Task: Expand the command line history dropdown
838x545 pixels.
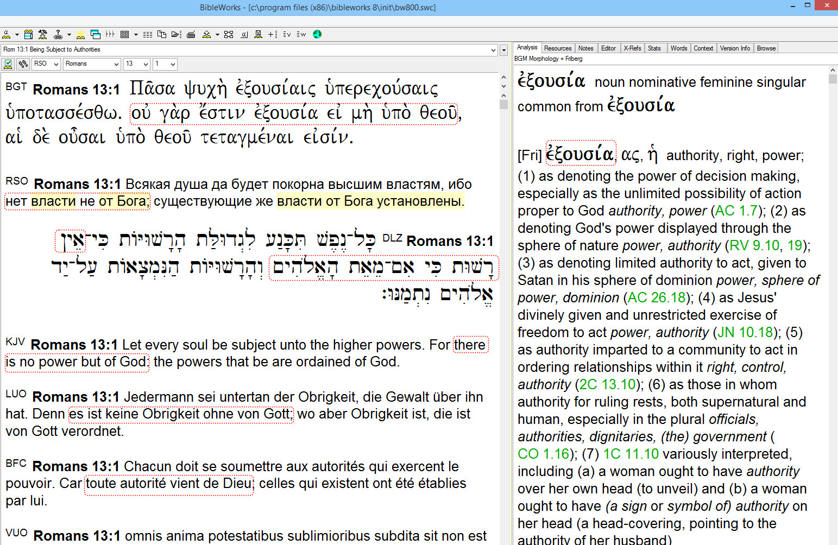Action: point(493,50)
